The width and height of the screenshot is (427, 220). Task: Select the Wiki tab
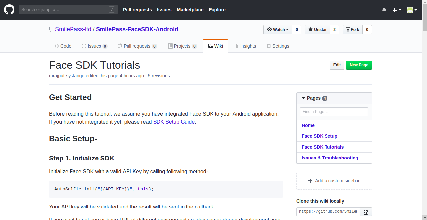pyautogui.click(x=215, y=46)
